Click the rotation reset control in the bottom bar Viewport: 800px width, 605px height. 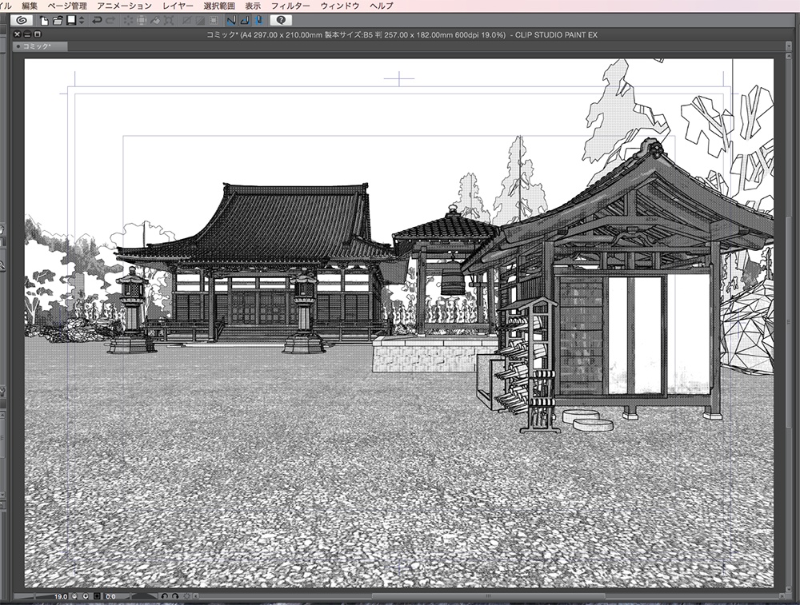pyautogui.click(x=187, y=595)
